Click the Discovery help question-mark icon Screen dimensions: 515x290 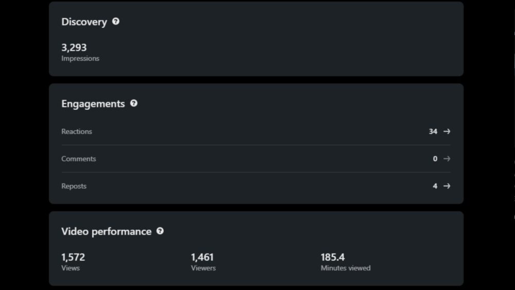point(116,22)
